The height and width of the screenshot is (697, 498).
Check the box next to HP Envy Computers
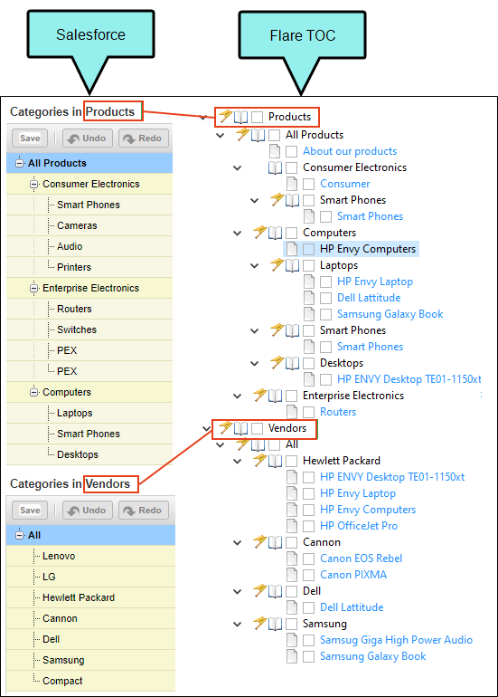pyautogui.click(x=308, y=249)
